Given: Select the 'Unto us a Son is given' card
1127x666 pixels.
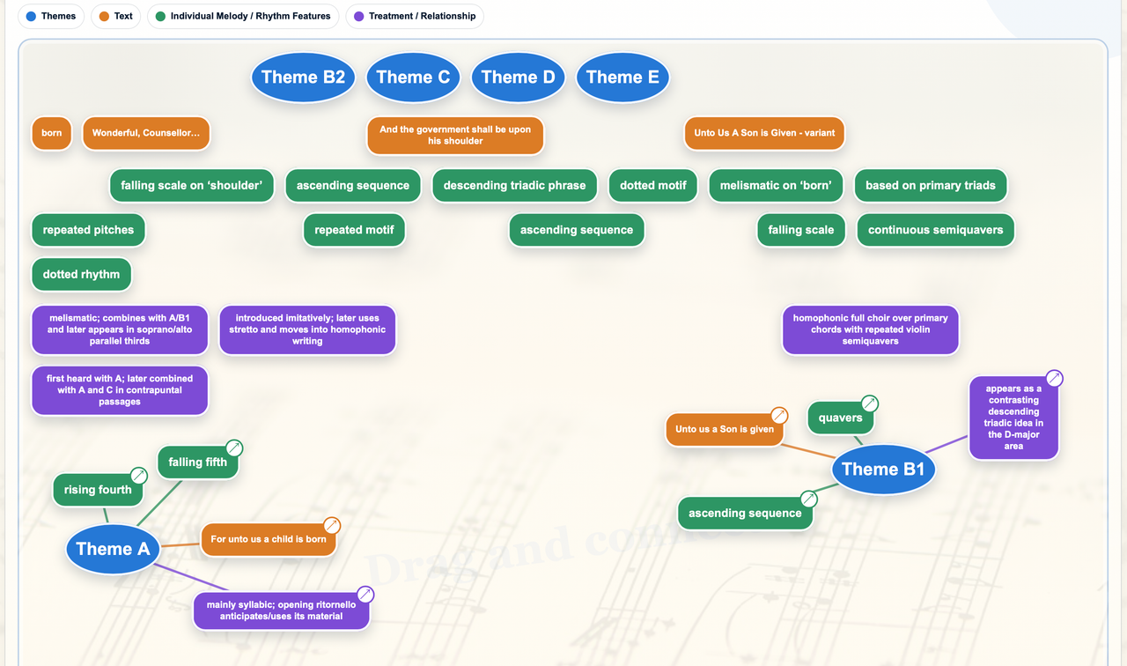Looking at the screenshot, I should click(725, 430).
